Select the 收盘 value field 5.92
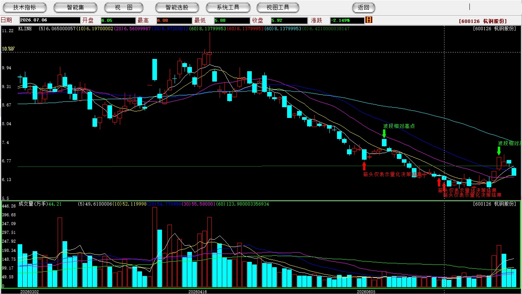Viewport: 522px width, 294px height. tap(289, 20)
